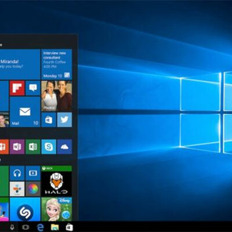Open the Halo Xbox game tile

point(57,181)
